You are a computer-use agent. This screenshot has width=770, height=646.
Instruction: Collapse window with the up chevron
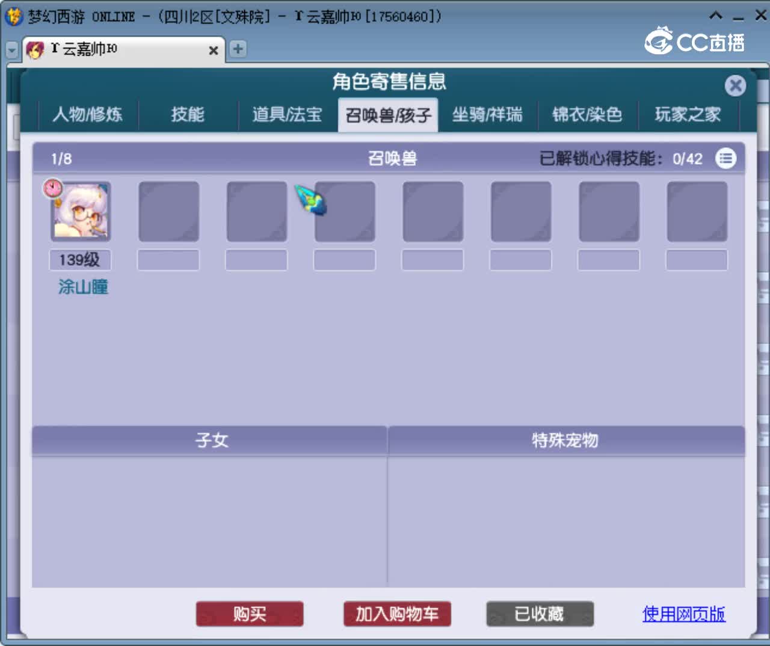pos(715,16)
